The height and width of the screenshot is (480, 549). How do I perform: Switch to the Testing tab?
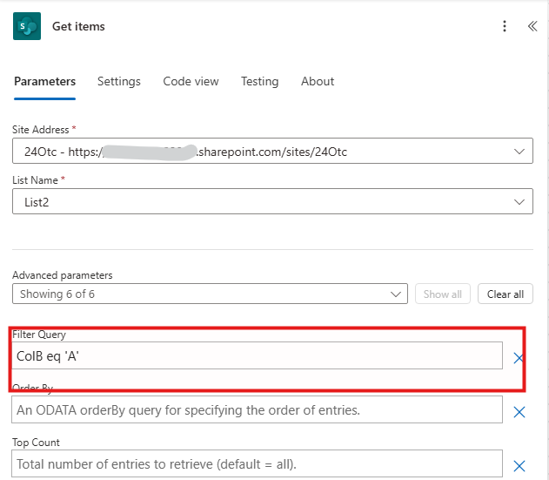(260, 81)
